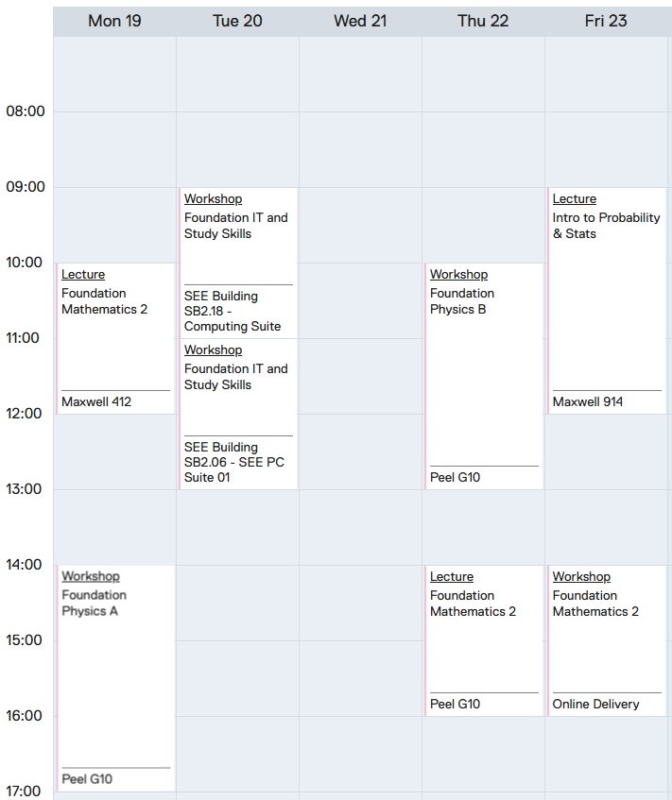Open Thursday's Foundation Physics B Workshop link
672x800 pixels.
click(x=458, y=275)
